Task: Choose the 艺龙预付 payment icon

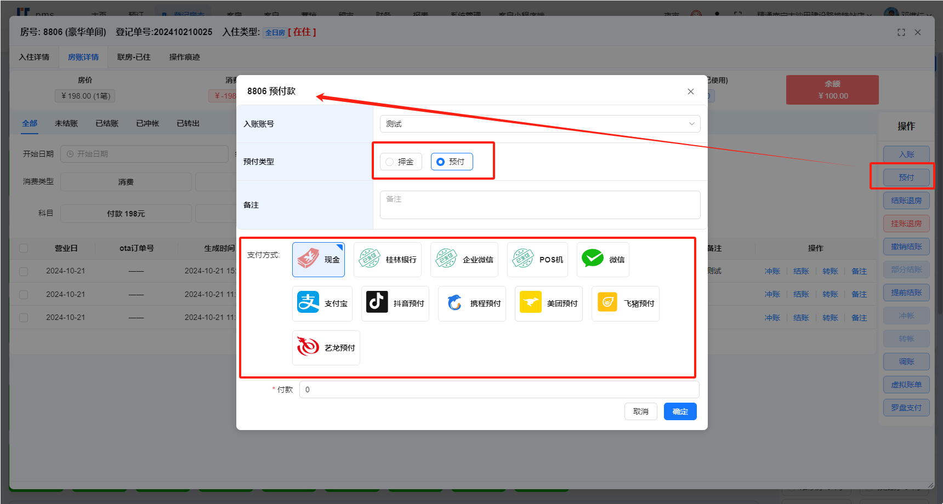Action: tap(326, 348)
